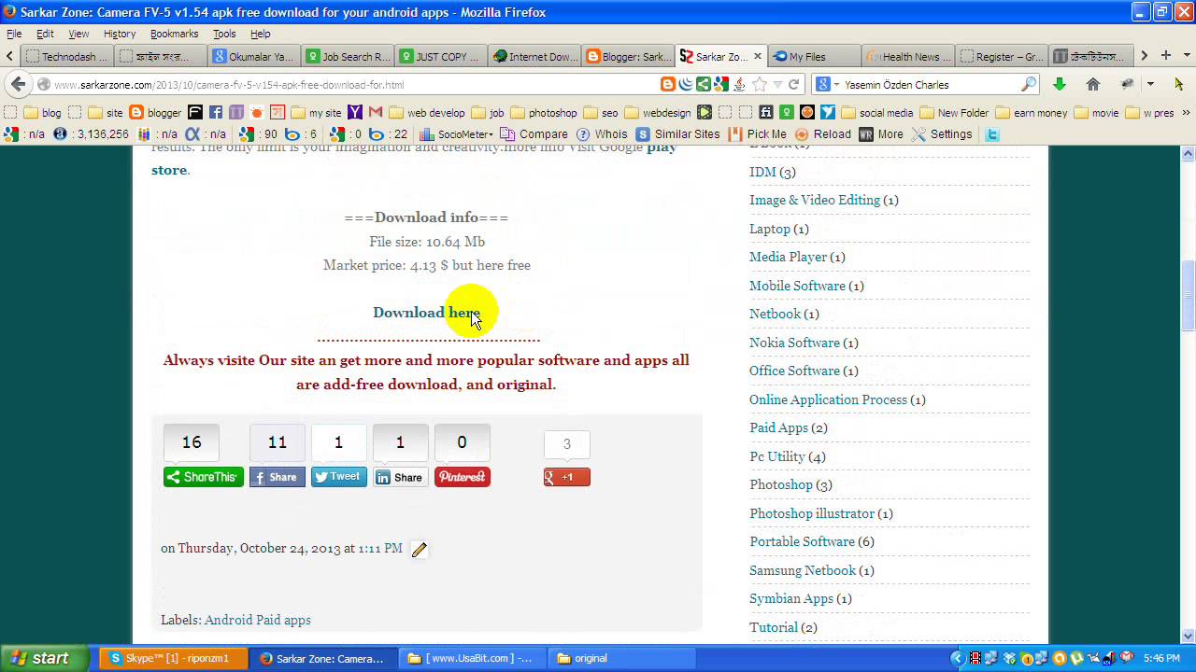Click the Pinterest Pin it button
The width and height of the screenshot is (1196, 672).
point(462,477)
